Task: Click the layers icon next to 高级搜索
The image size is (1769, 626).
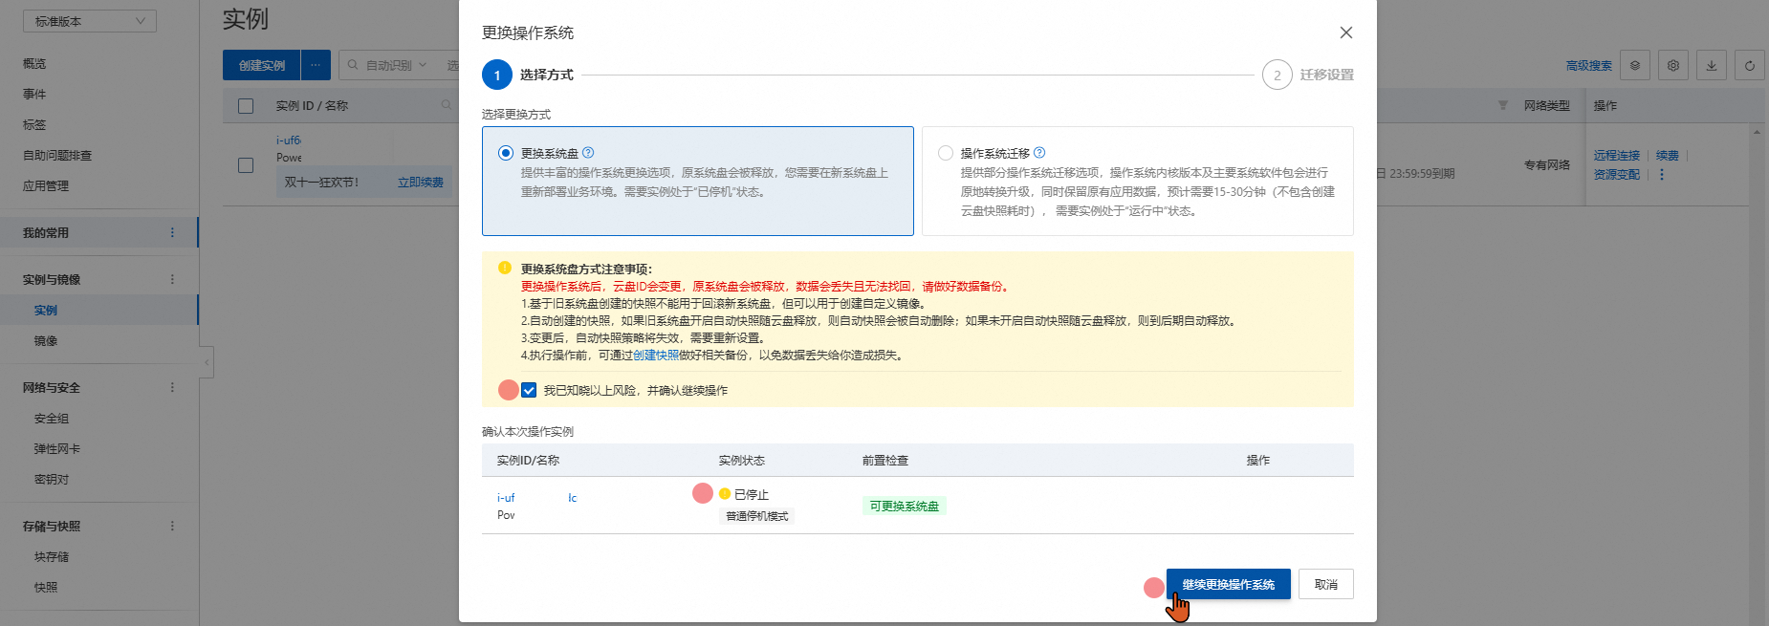Action: tap(1635, 65)
